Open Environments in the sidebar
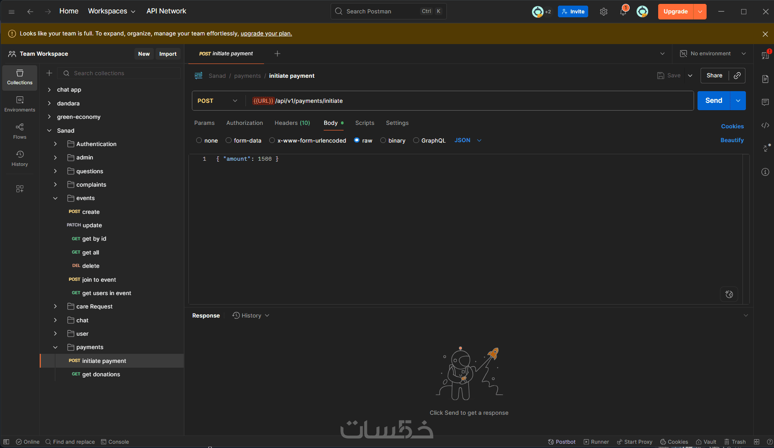 coord(20,105)
